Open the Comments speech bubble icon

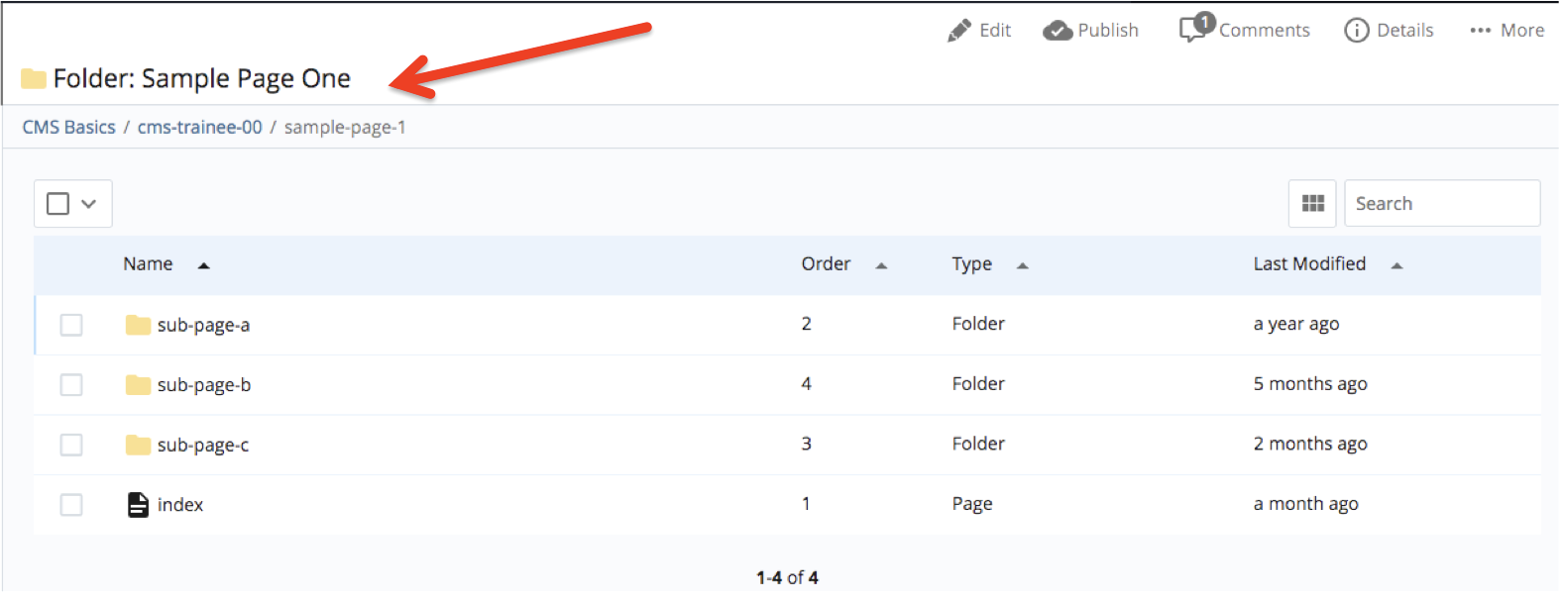pyautogui.click(x=1194, y=29)
